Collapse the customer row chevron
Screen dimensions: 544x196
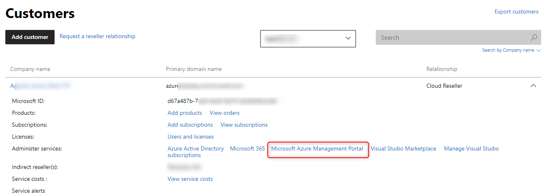(533, 86)
